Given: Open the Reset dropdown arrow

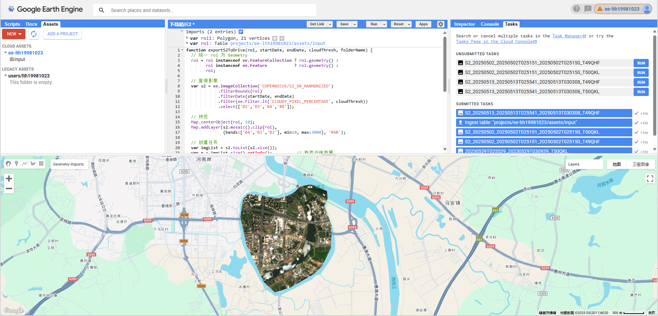Looking at the screenshot, I should pos(409,24).
